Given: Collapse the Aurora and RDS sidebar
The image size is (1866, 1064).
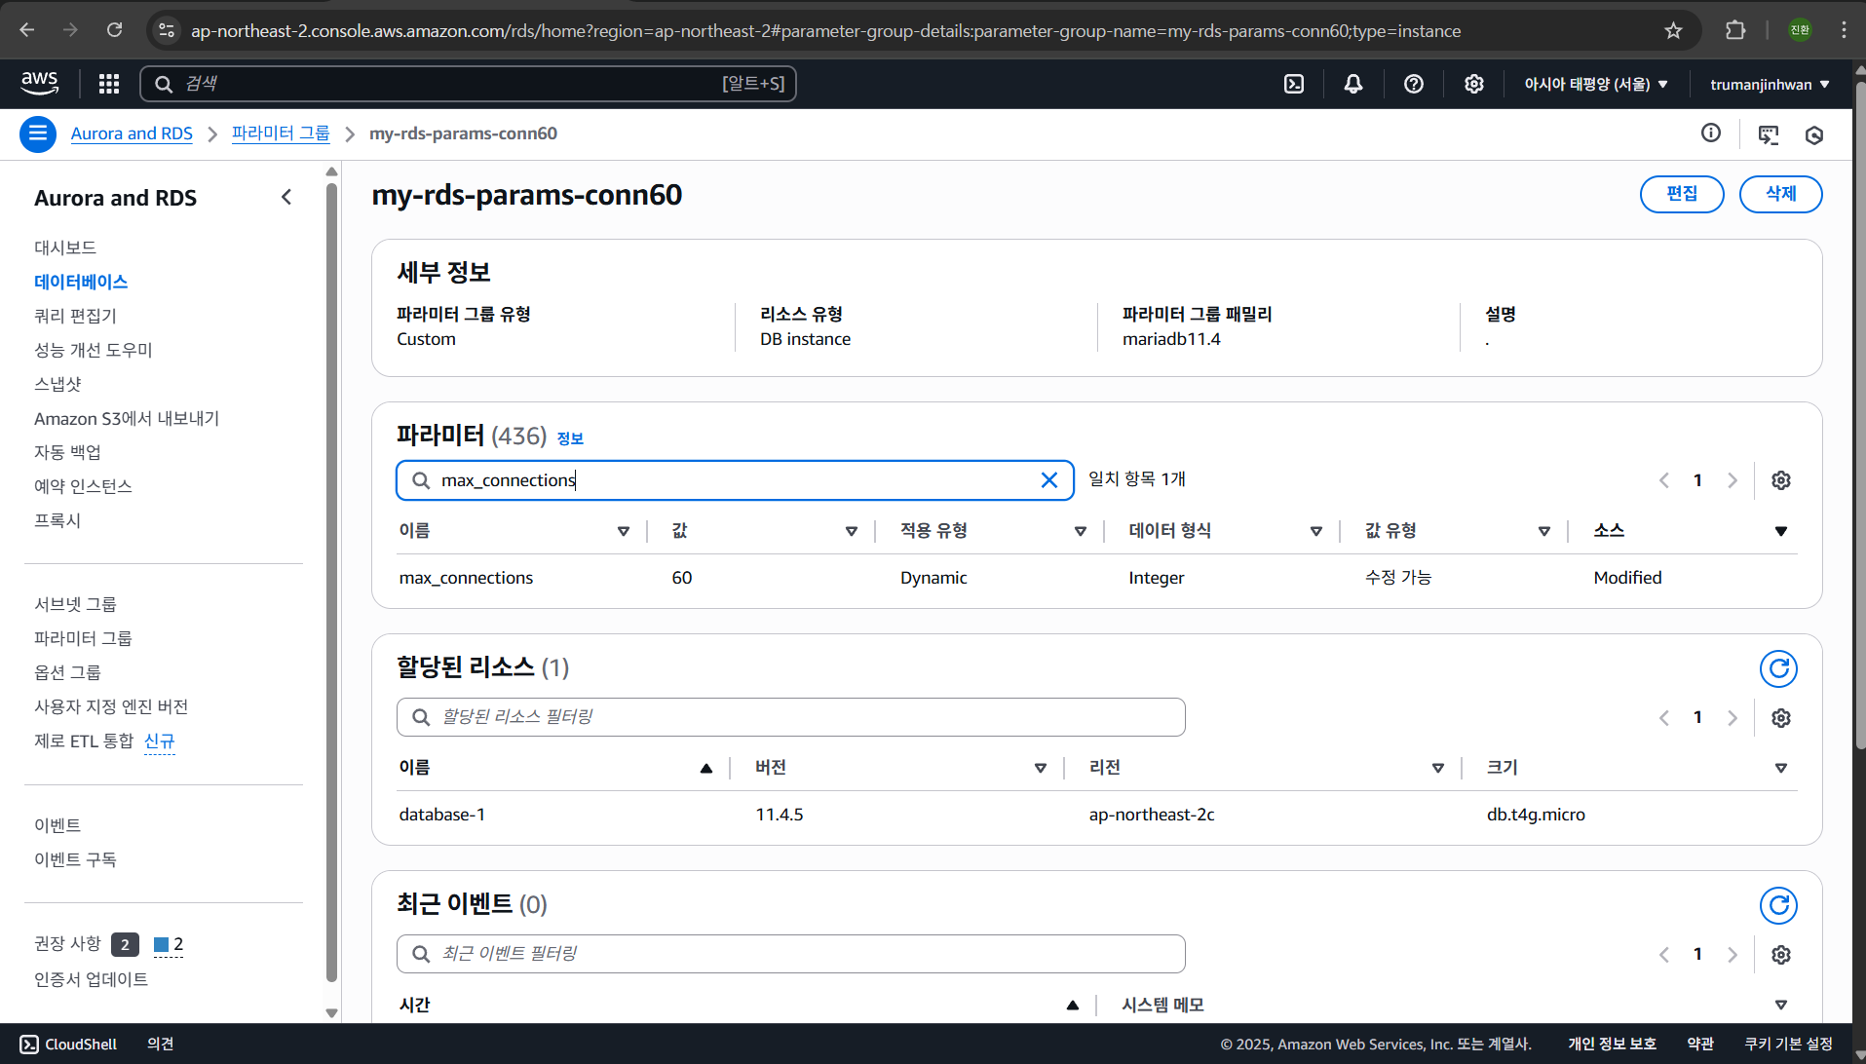Looking at the screenshot, I should (x=286, y=197).
